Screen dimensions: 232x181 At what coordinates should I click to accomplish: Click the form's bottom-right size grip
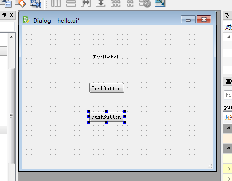click(210, 166)
